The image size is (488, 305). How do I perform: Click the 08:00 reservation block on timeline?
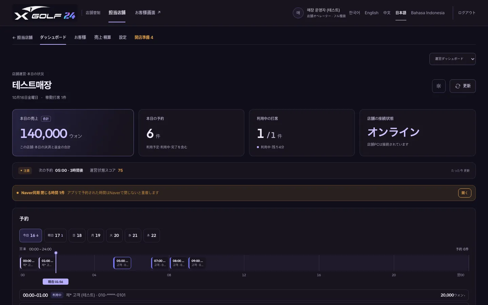[x=178, y=263]
